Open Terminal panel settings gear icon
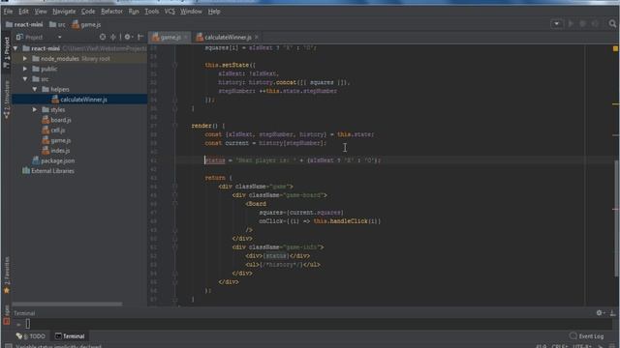 click(x=600, y=313)
